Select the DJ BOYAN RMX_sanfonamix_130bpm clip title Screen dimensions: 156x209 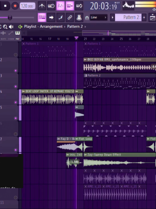pyautogui.click(x=114, y=60)
